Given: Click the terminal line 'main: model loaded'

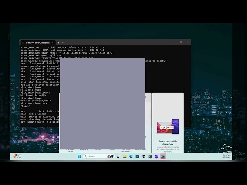Looking at the screenshot, I should (33, 114).
